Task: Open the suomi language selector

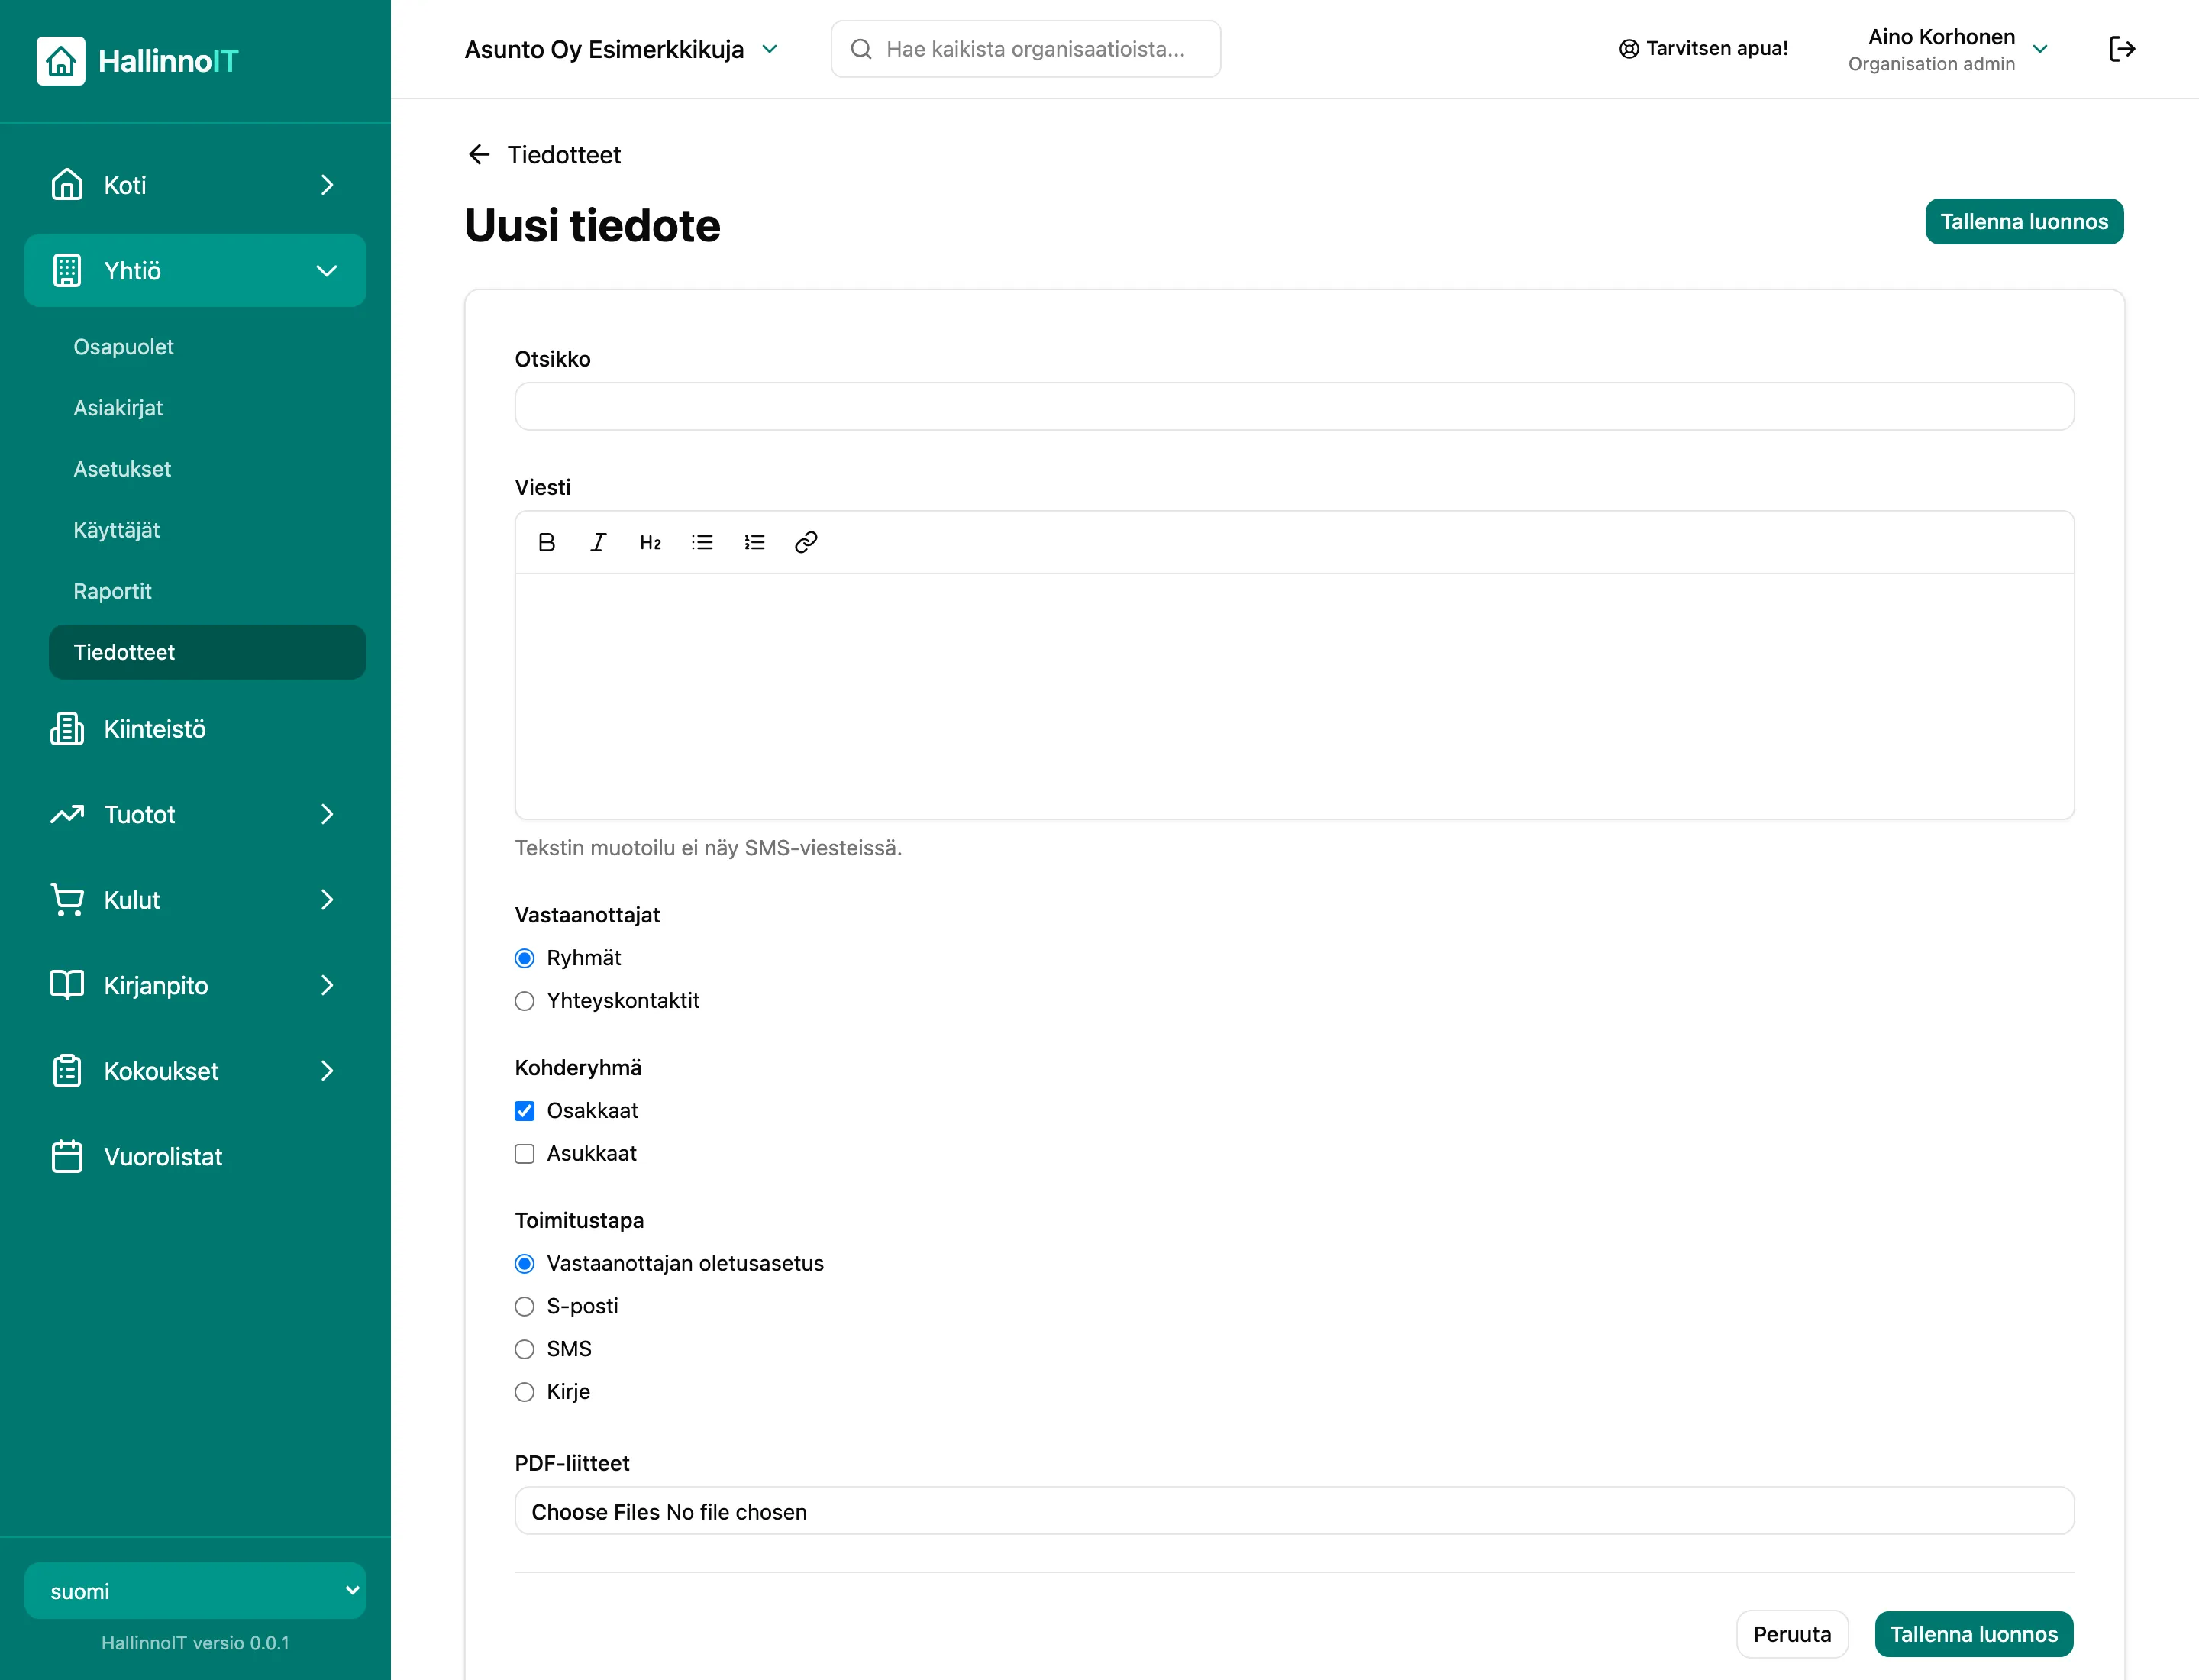Action: (x=195, y=1591)
